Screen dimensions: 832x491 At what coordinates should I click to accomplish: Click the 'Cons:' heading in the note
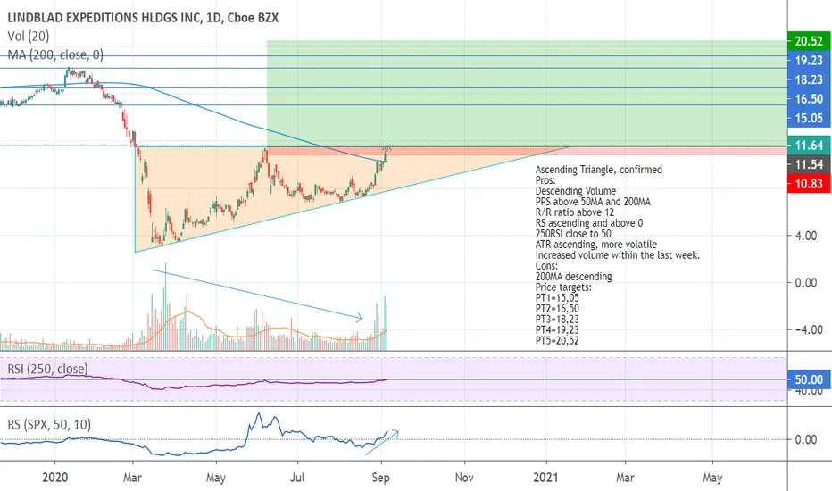[x=546, y=265]
